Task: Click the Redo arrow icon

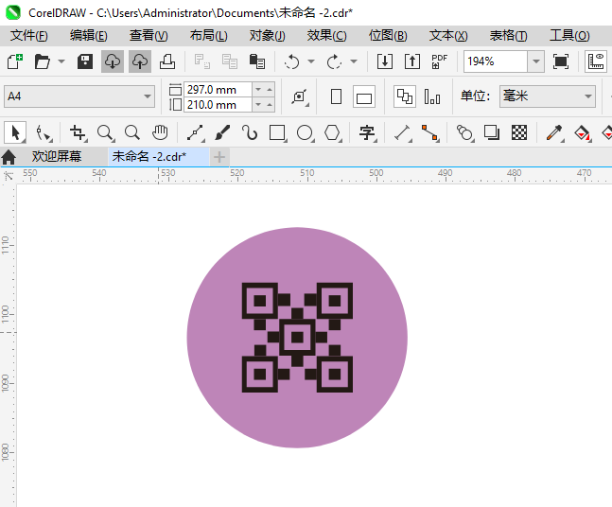Action: tap(334, 61)
